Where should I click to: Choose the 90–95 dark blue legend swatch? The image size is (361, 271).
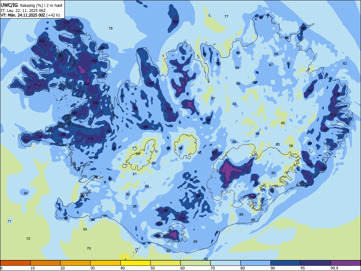[286, 263]
